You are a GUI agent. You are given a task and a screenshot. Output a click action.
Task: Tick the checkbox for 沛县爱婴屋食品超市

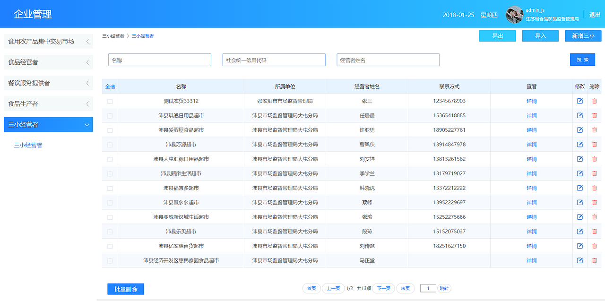click(110, 129)
